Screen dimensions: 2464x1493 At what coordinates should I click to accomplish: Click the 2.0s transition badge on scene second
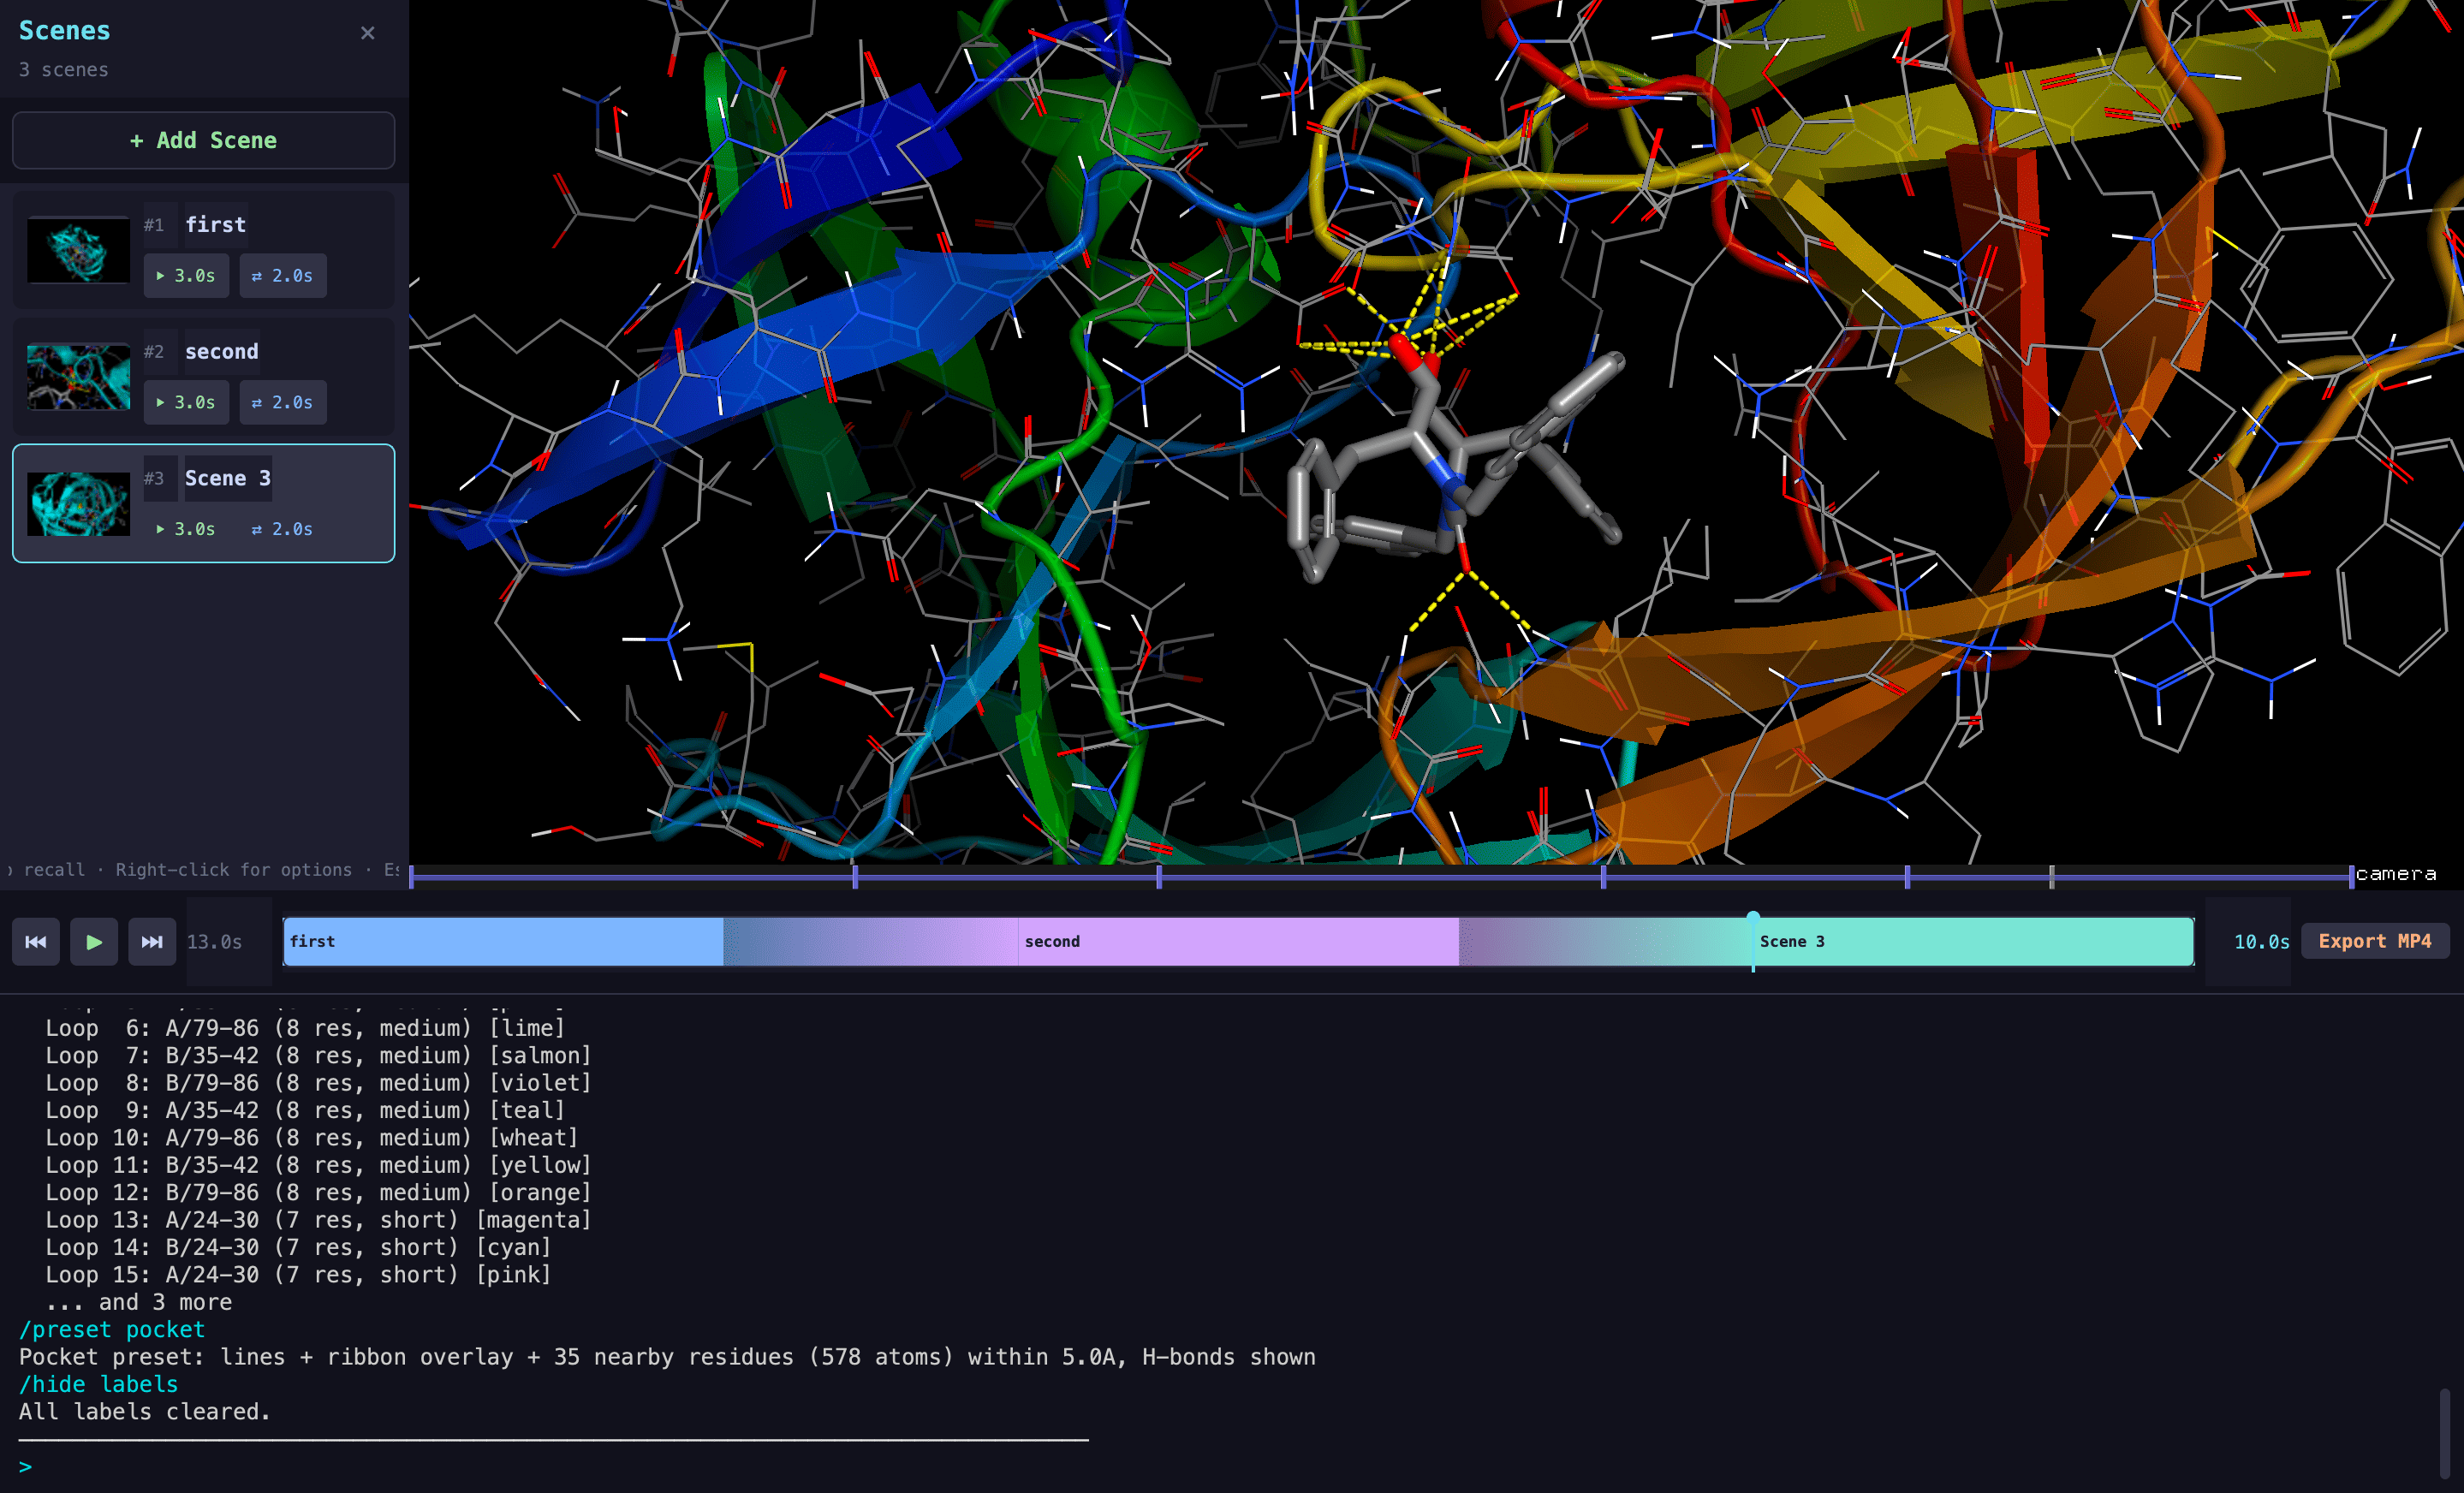(x=283, y=402)
